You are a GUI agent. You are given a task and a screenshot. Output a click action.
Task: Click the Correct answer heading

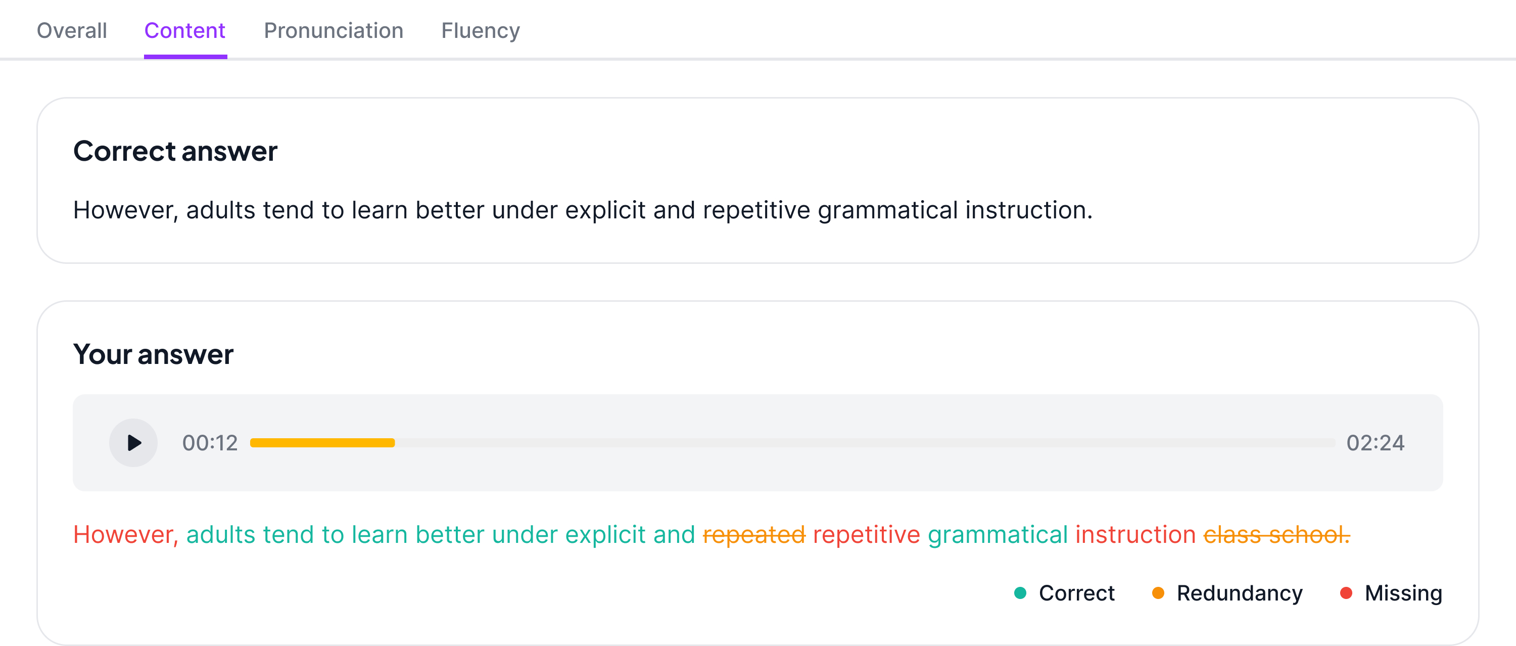[x=175, y=151]
